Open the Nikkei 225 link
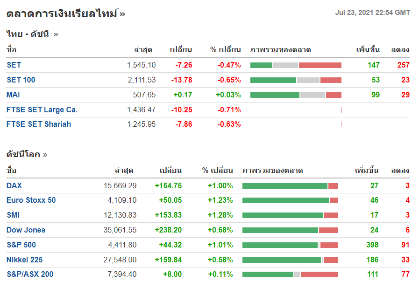 25,260
